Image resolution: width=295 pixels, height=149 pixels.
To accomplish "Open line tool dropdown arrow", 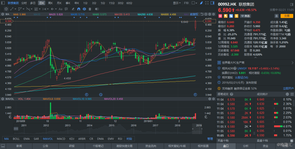I will [x=15, y=9].
